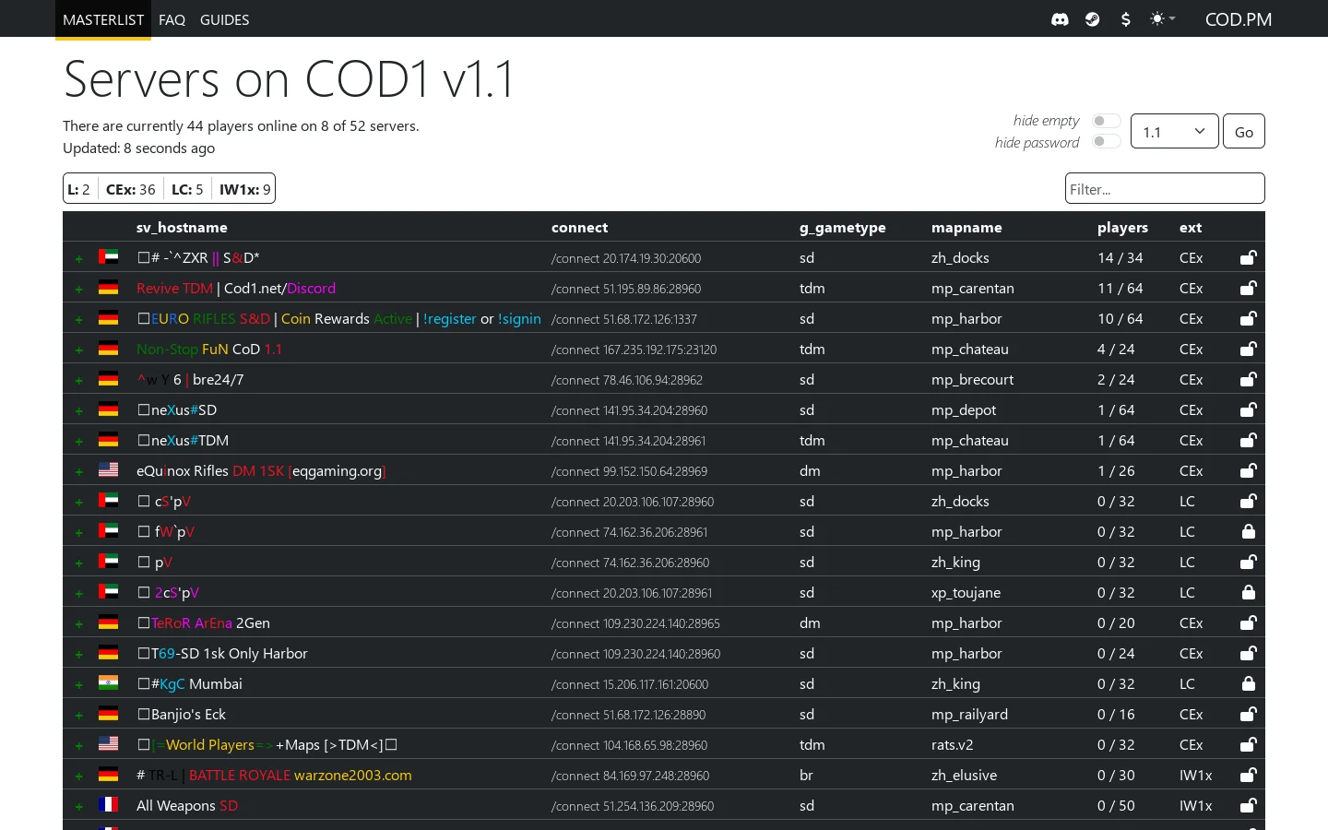Click the dollar donate icon
This screenshot has height=830, width=1328.
coord(1125,19)
